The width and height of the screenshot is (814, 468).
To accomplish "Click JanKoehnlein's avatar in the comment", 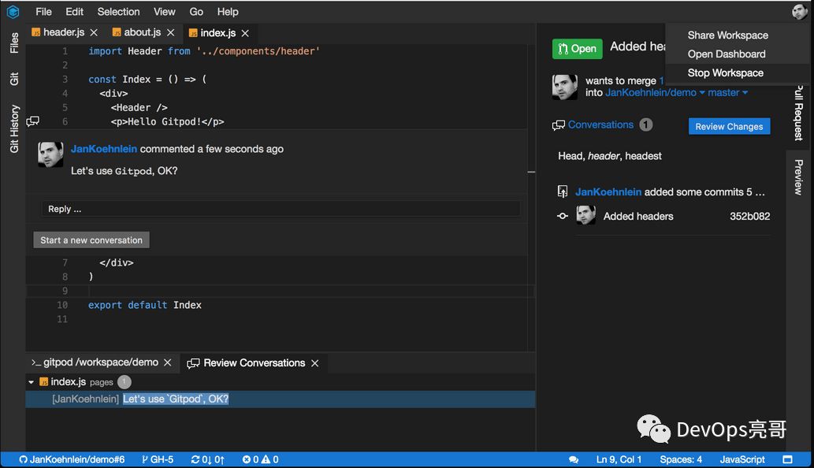I will pos(50,154).
